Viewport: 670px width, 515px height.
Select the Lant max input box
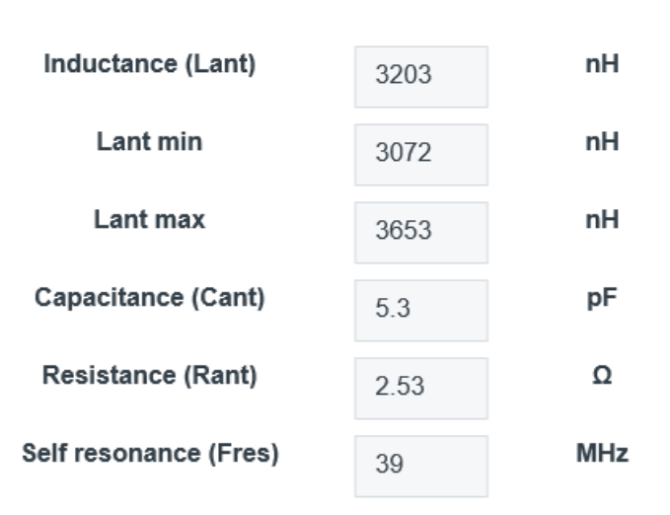pyautogui.click(x=421, y=232)
